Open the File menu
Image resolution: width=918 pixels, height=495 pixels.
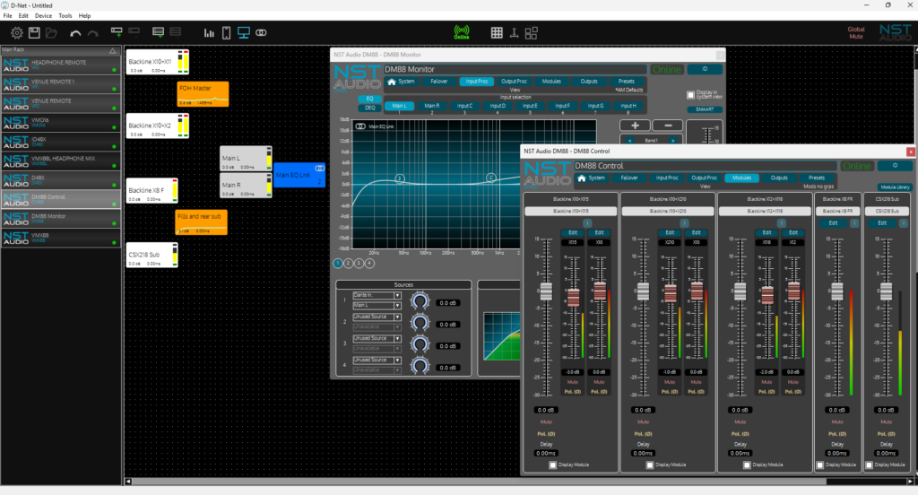(7, 16)
